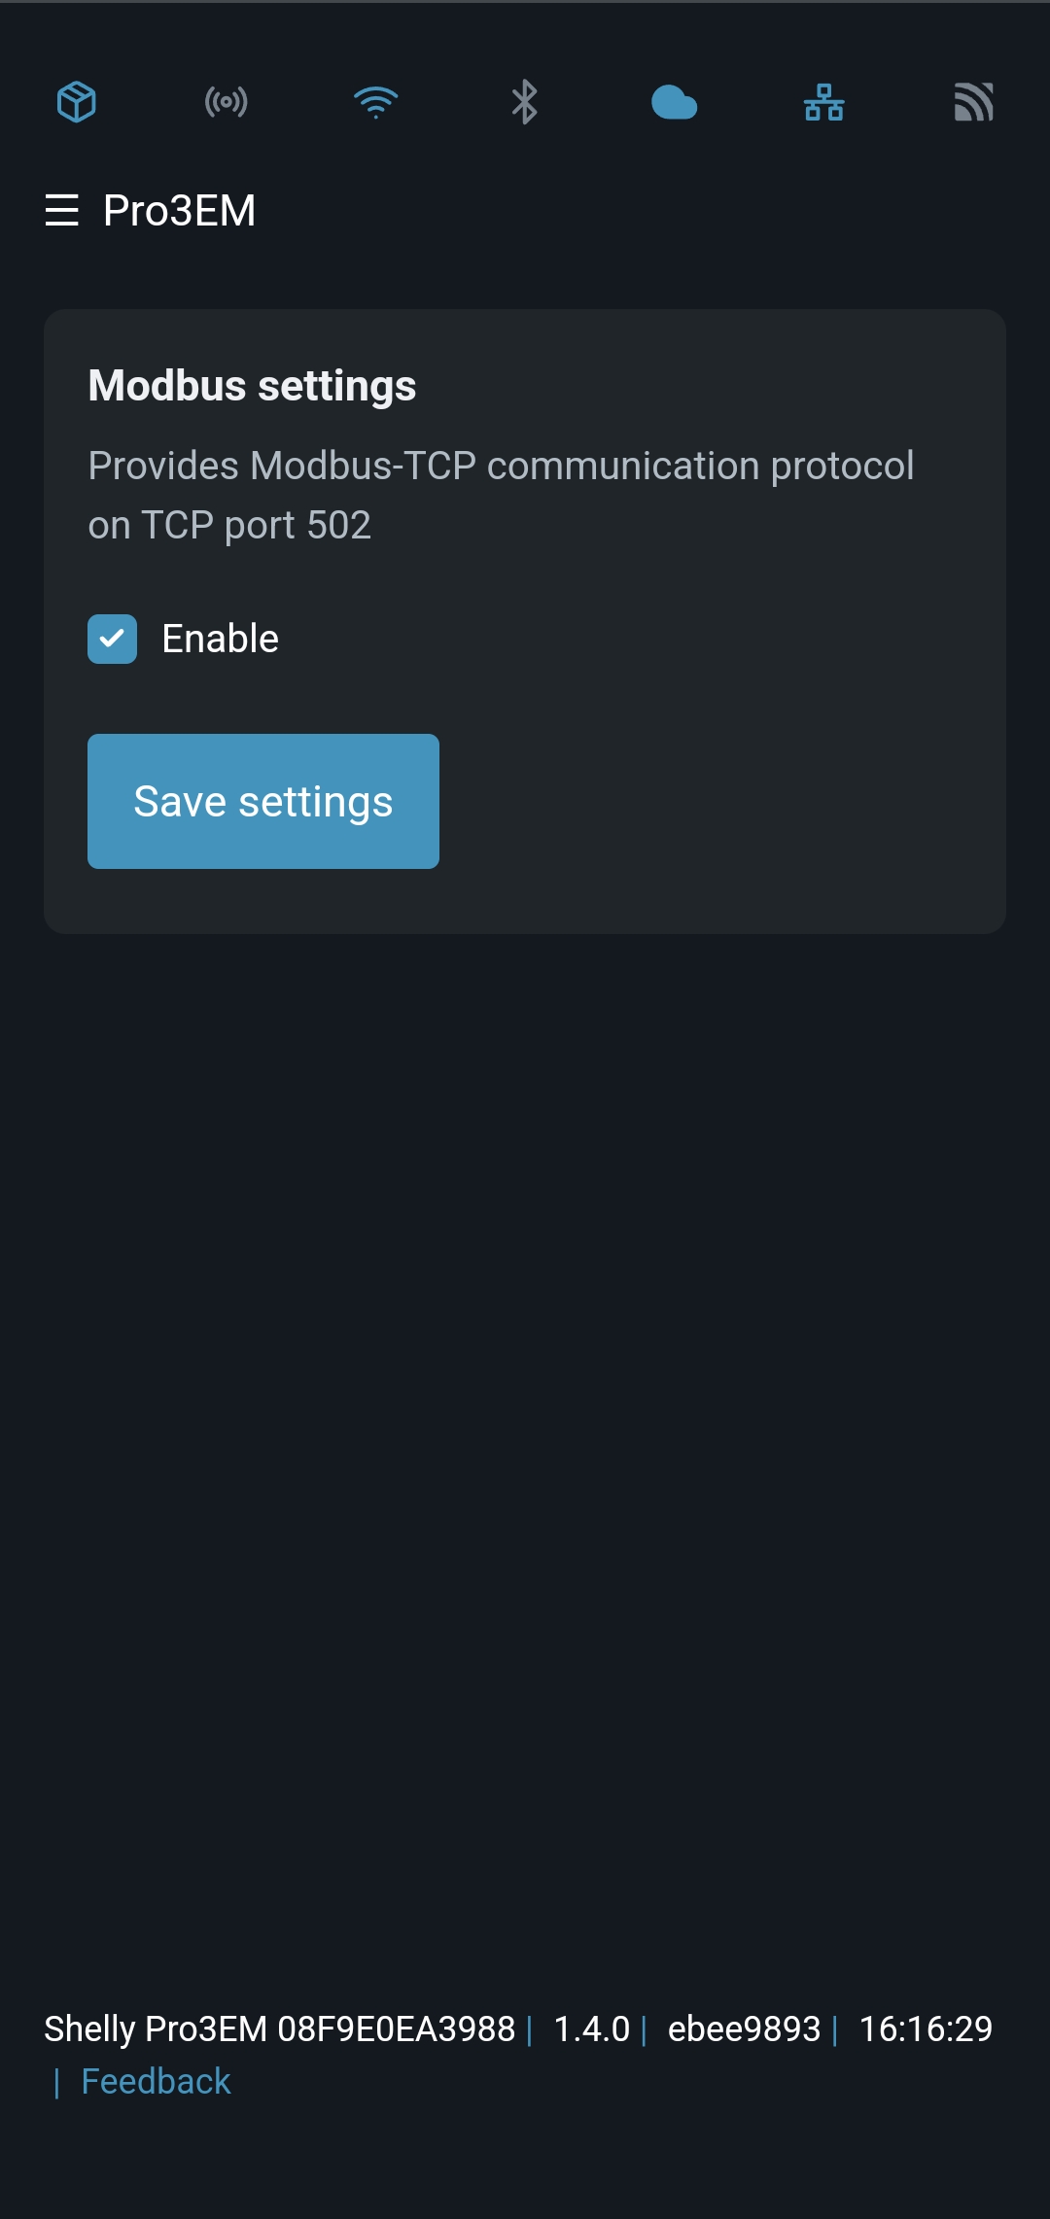Click the Bluetooth status icon
The height and width of the screenshot is (2219, 1050).
525,102
